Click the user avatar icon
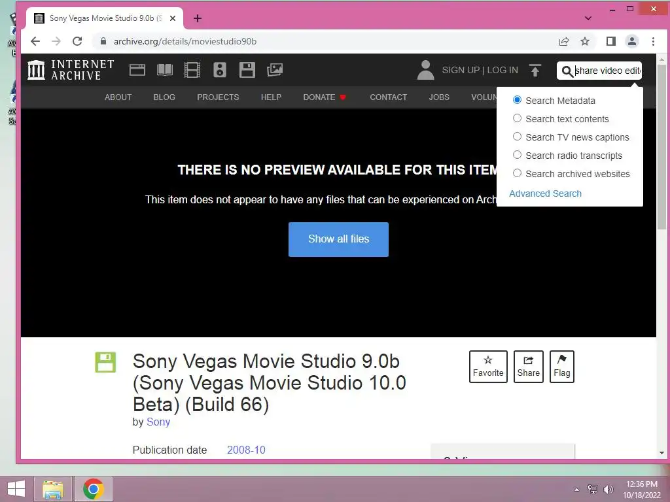Viewport: 670px width, 502px height. 425,70
